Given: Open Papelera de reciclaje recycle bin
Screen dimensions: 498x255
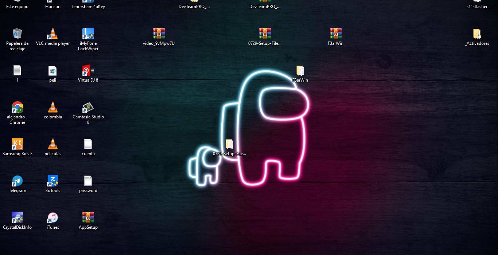Looking at the screenshot, I should pyautogui.click(x=17, y=34).
